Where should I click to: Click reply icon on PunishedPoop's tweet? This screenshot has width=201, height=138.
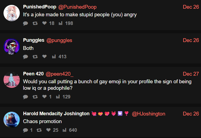[25, 23]
